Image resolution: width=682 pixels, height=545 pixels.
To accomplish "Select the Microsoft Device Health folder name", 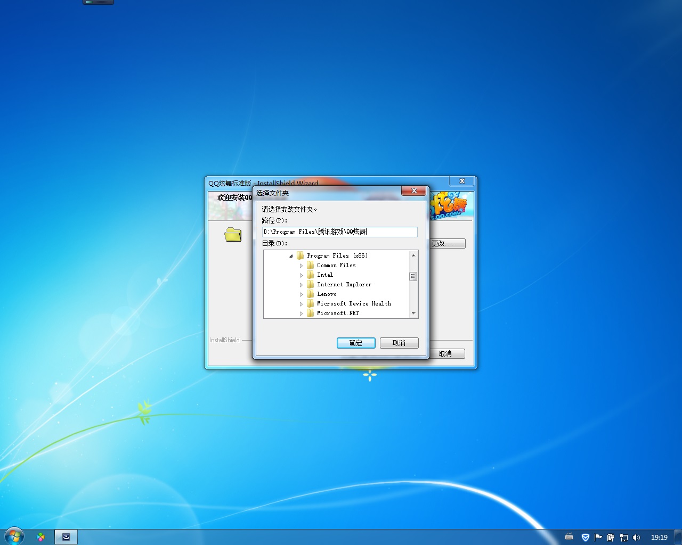I will [x=354, y=303].
